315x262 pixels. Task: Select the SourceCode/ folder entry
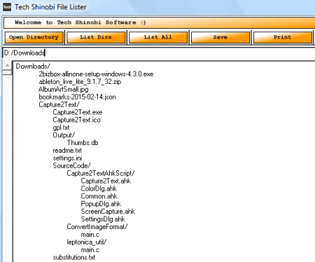pyautogui.click(x=71, y=166)
